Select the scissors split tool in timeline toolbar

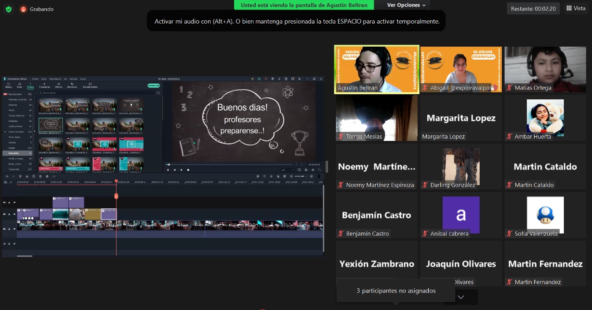27,176
